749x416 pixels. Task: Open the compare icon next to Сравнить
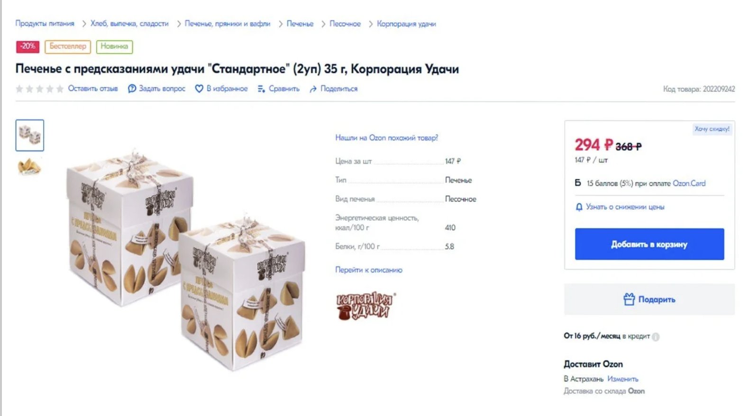tap(260, 89)
